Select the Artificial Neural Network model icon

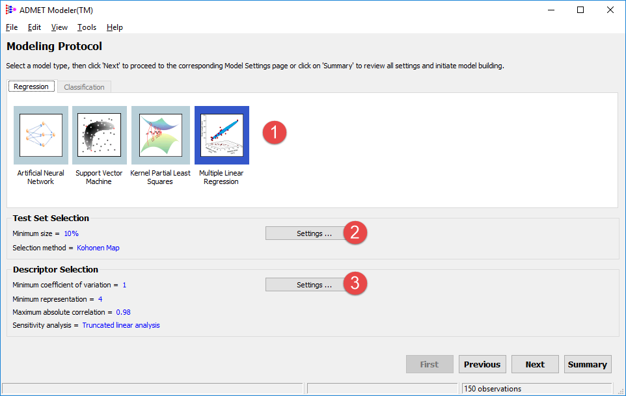[41, 135]
